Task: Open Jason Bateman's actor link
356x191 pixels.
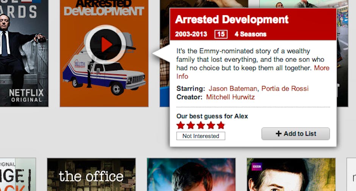Action: pos(233,88)
